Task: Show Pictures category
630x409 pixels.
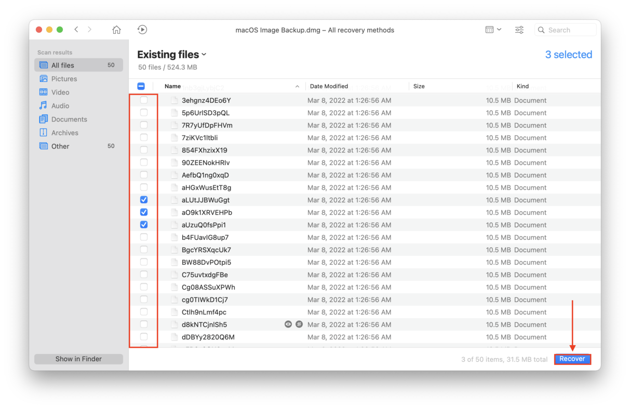Action: [x=78, y=79]
